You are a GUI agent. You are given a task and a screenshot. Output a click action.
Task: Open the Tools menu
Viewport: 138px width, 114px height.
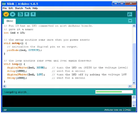click(28, 8)
